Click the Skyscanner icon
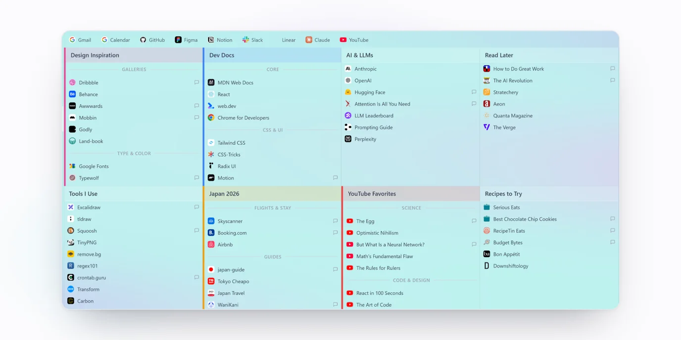681x340 pixels. [211, 221]
